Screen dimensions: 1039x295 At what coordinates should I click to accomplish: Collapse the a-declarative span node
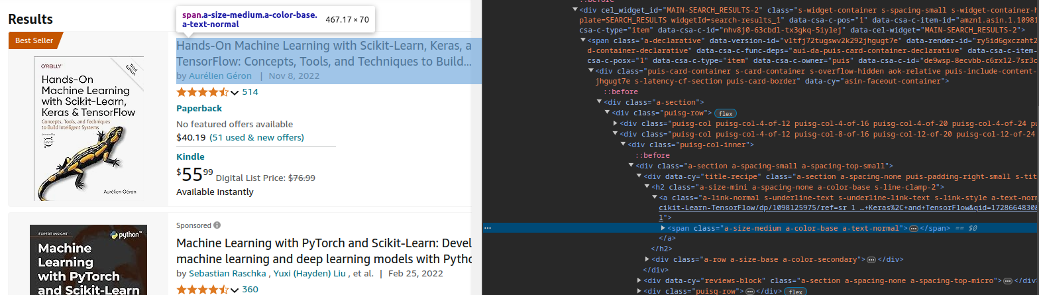[584, 40]
